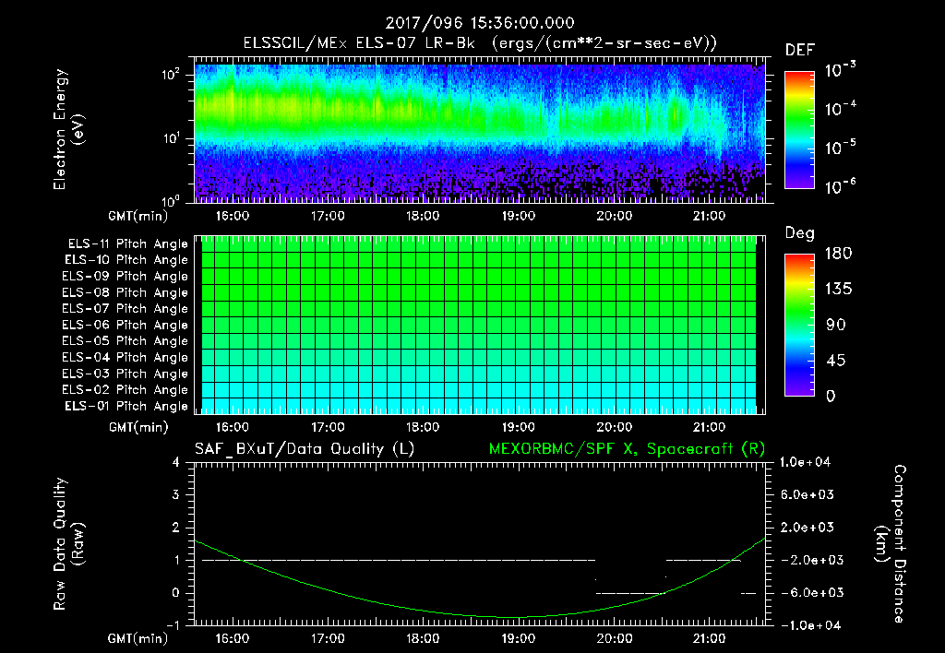Click the Deg pitch angle color bar

[x=799, y=325]
